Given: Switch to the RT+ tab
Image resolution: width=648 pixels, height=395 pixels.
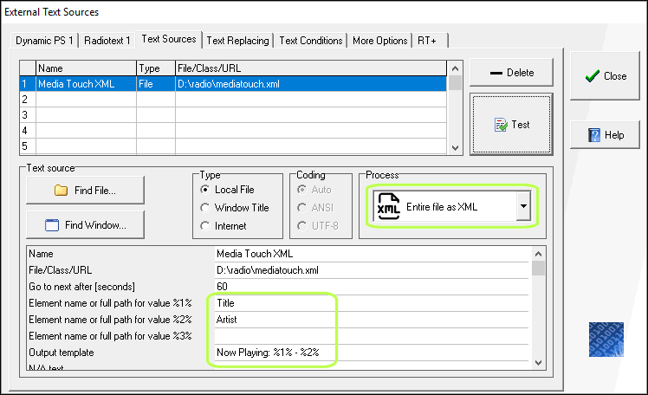Looking at the screenshot, I should 430,41.
